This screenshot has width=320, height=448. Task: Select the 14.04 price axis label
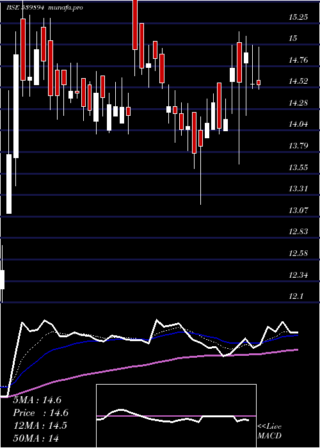(298, 124)
